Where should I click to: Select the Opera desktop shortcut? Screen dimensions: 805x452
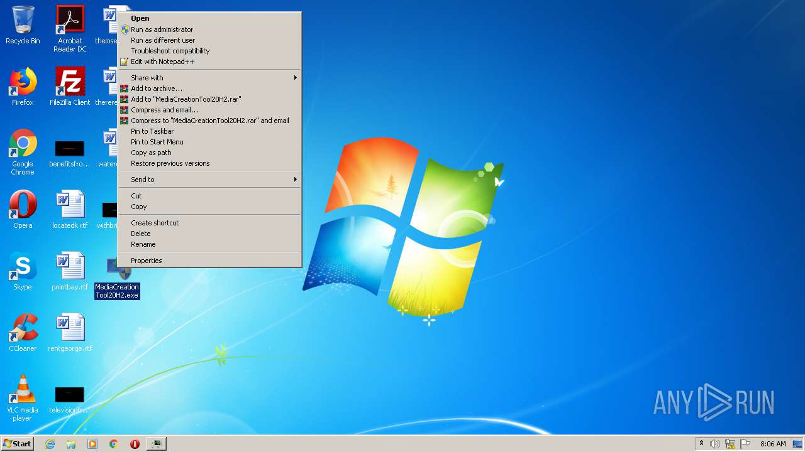coord(23,210)
